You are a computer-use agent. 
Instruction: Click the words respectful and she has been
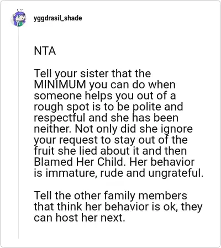tap(106, 118)
